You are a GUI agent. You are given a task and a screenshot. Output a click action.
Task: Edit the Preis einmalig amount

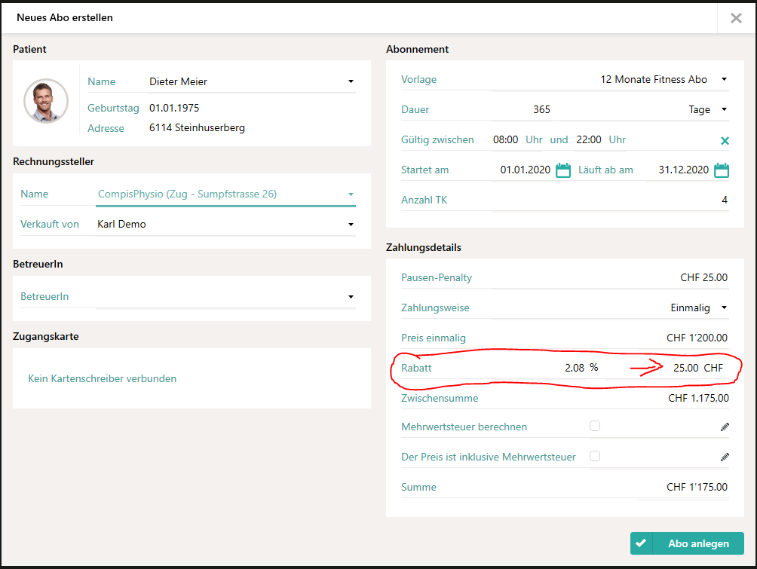(x=610, y=338)
